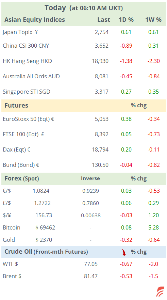Click Bitcoin 1W change 5.28
This screenshot has width=167, height=300.
(x=153, y=227)
